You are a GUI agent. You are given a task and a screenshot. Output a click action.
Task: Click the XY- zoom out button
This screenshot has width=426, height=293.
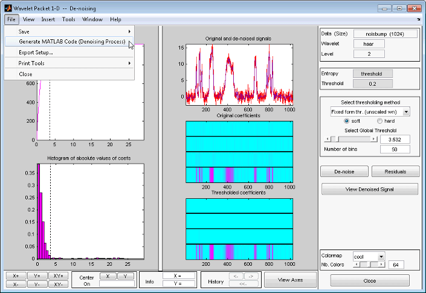pos(58,284)
